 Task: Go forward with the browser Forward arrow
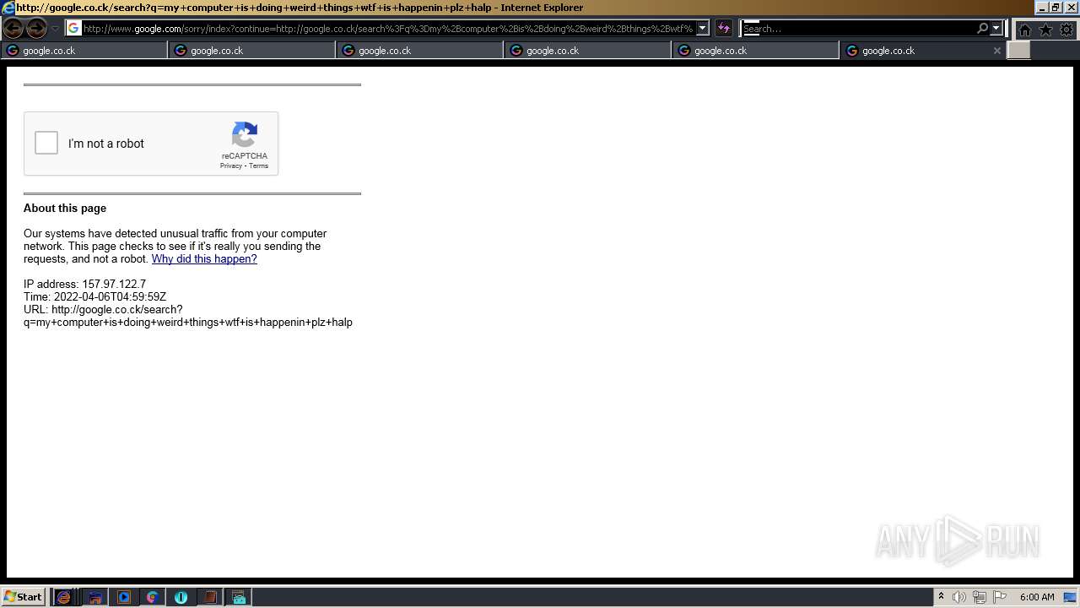tap(36, 29)
